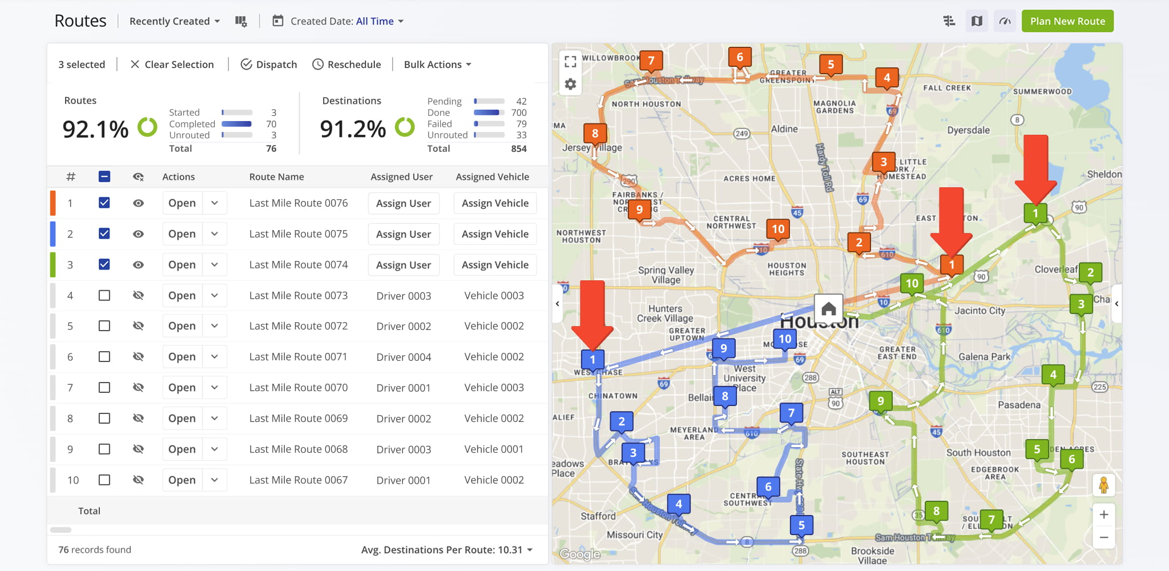1169x571 pixels.
Task: Click the filter sliders icon
Action: coord(949,21)
